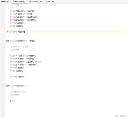This screenshot has width=128, height=118.
Task: Fold the docstring under def executesqlstr
Action: pyautogui.click(x=5, y=89)
